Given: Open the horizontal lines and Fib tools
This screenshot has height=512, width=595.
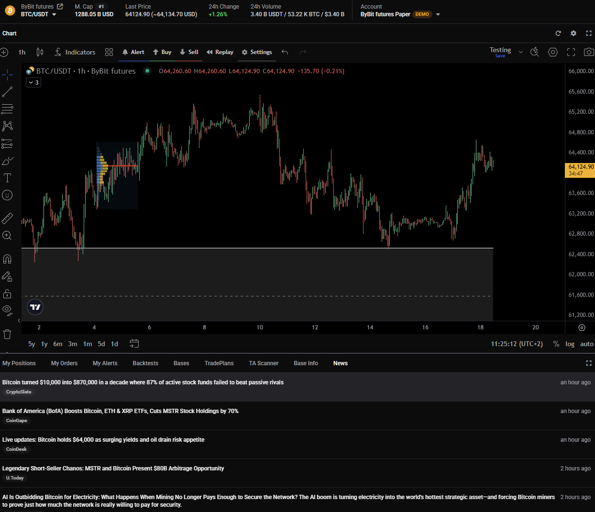Looking at the screenshot, I should click(7, 109).
